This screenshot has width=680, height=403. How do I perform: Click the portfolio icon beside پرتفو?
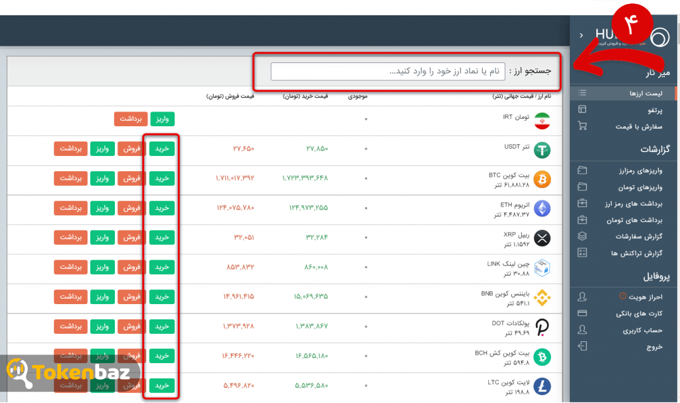582,110
